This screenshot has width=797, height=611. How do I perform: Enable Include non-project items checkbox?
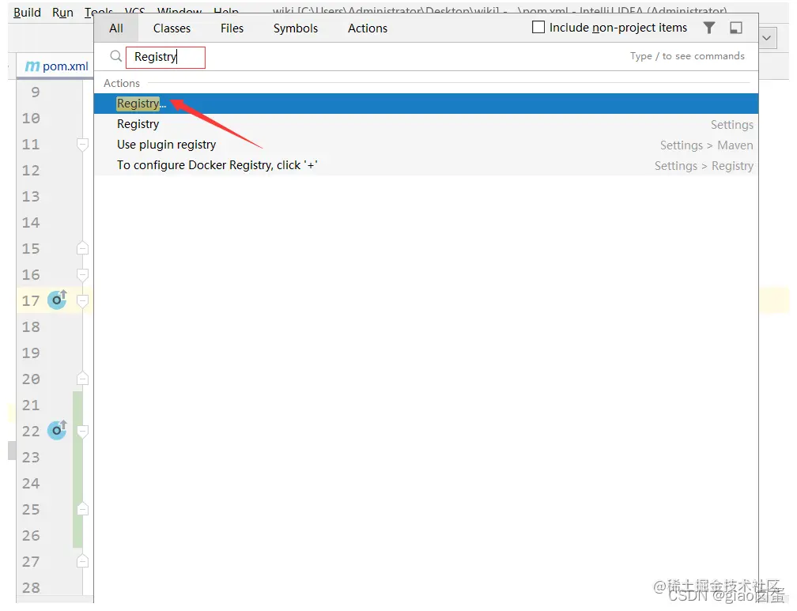click(538, 27)
